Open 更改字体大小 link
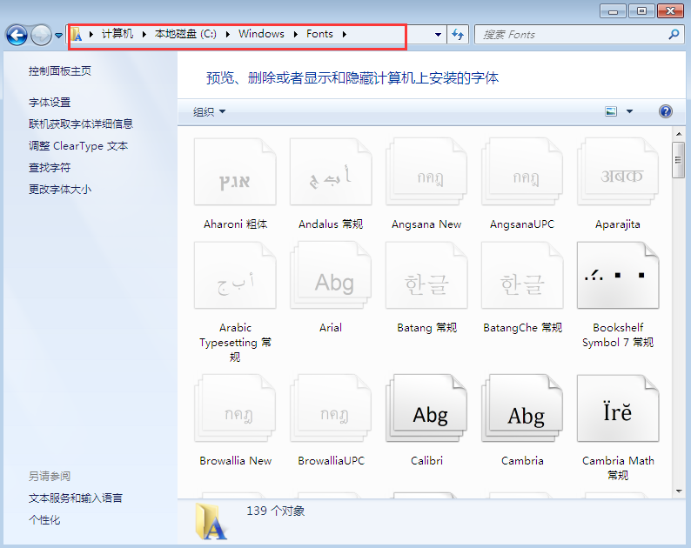 (60, 190)
